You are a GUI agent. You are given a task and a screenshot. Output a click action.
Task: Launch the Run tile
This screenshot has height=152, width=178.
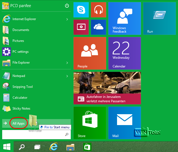coord(159,18)
